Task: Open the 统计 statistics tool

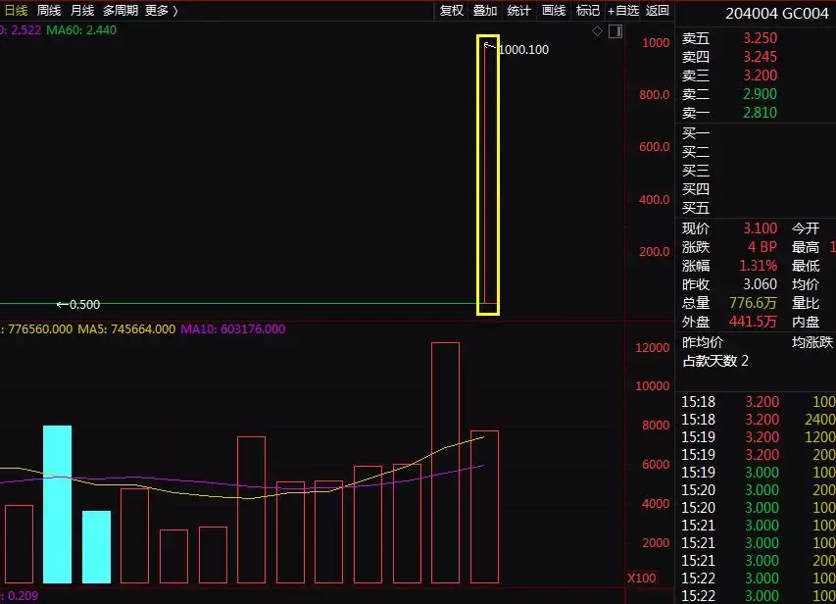Action: coord(518,10)
